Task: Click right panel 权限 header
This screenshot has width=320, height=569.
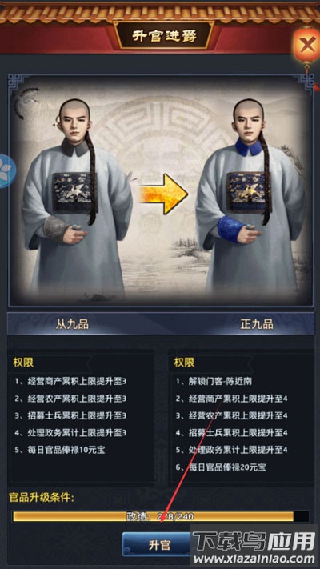Action: click(184, 363)
